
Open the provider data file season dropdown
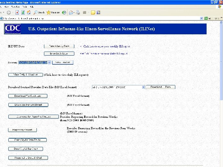pos(118,87)
